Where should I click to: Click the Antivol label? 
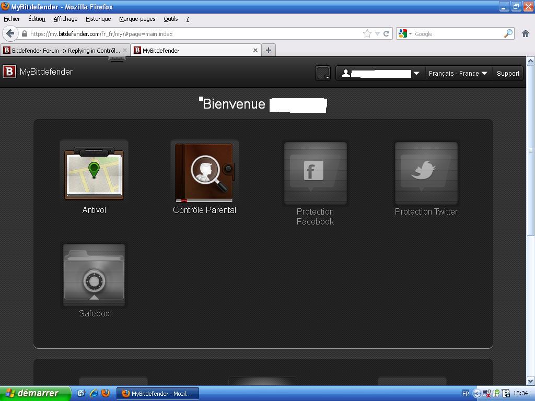(x=94, y=210)
